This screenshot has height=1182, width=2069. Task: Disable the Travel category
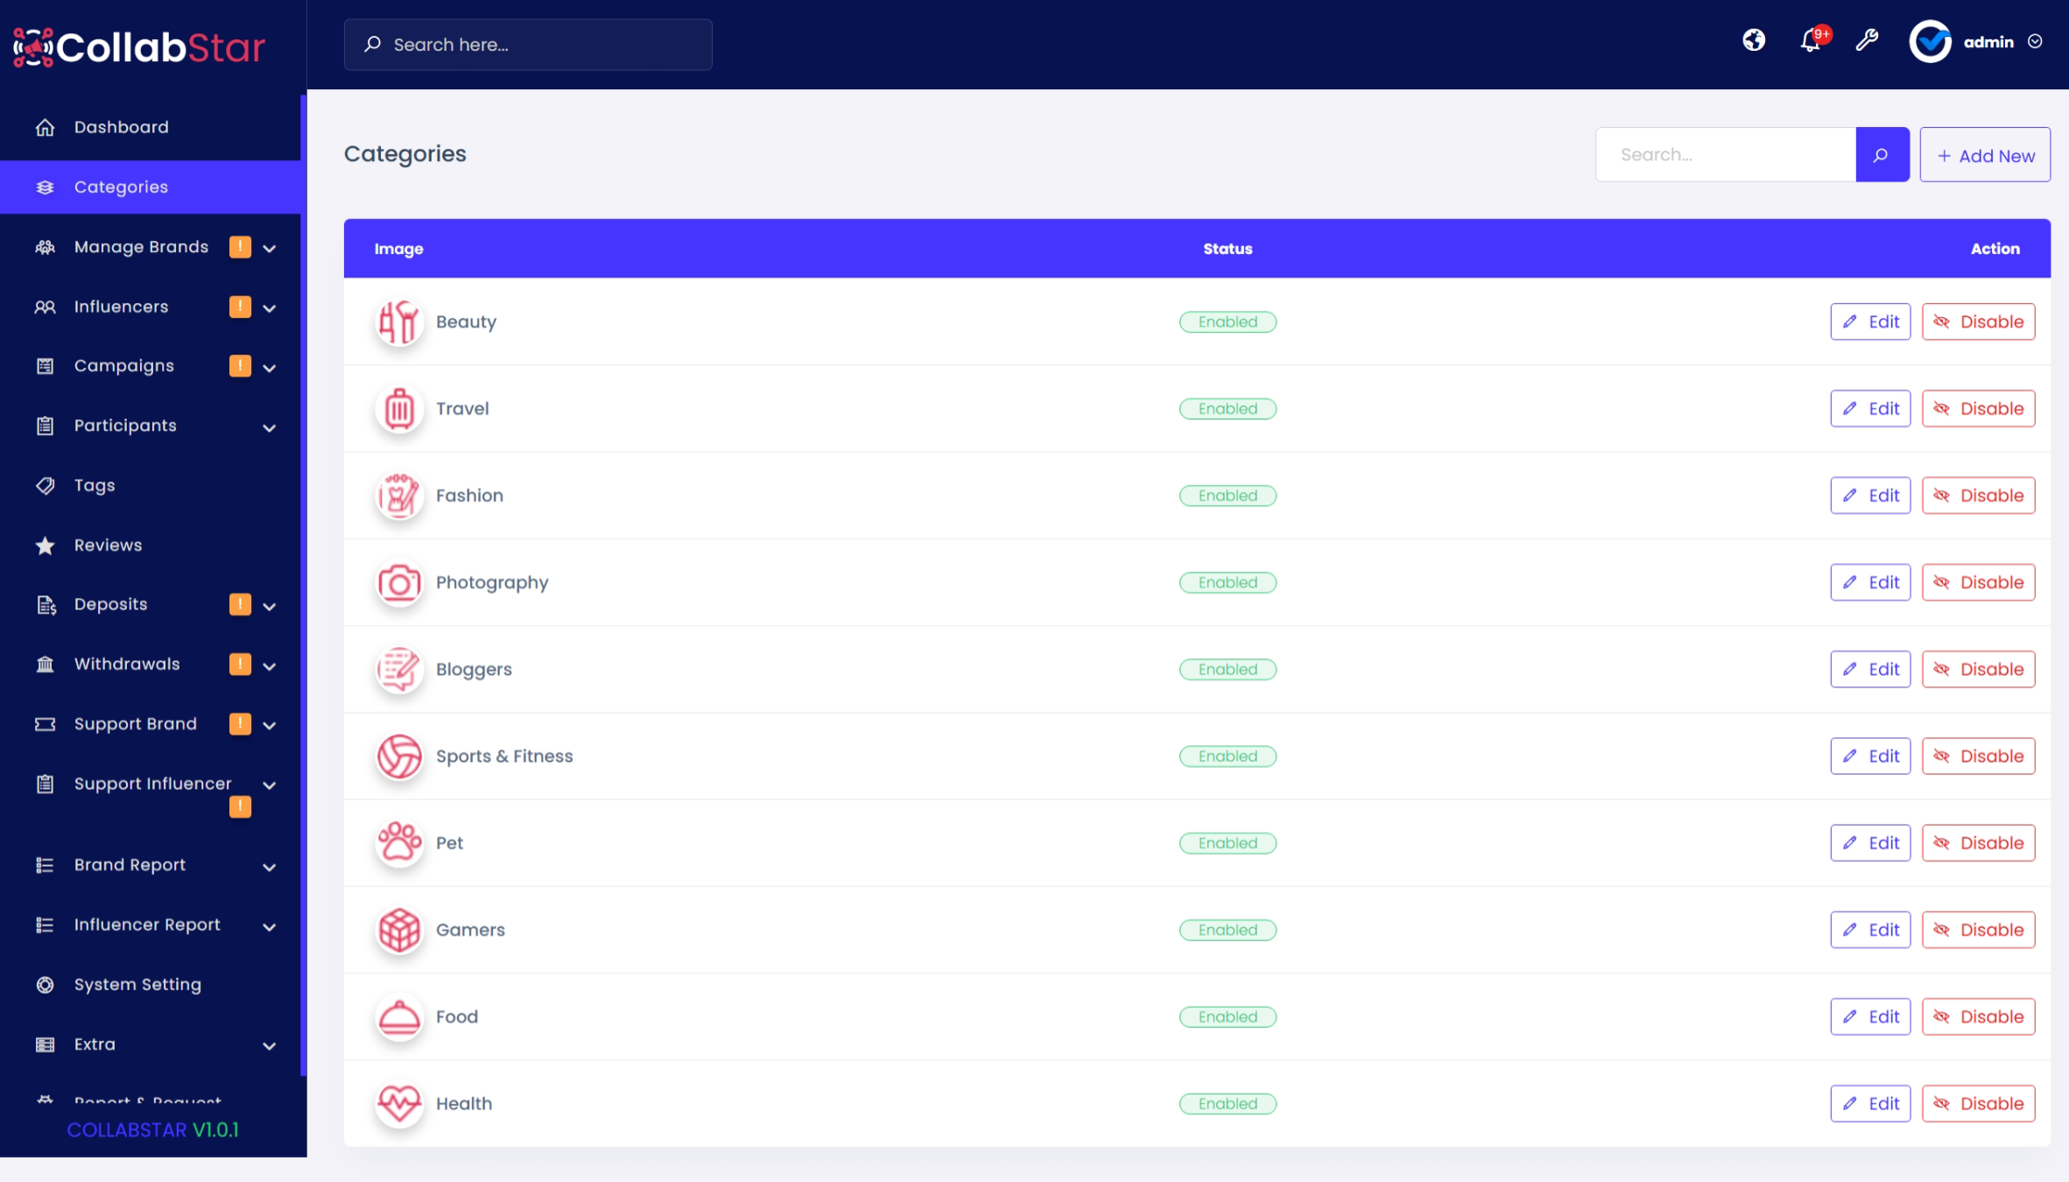[x=1978, y=409]
